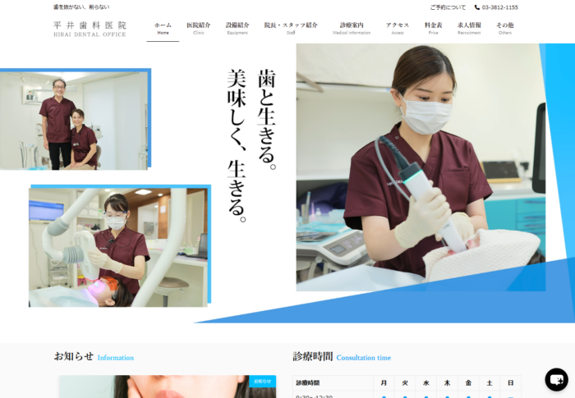Go to 設備紹介 Equipment page
The width and height of the screenshot is (575, 398).
click(x=237, y=29)
